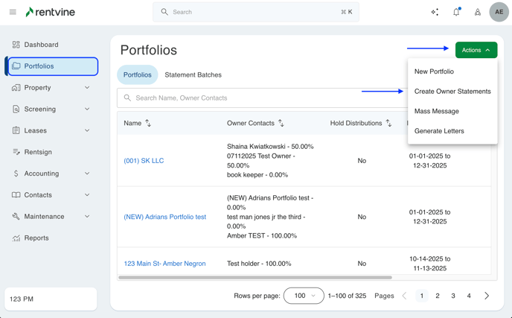512x318 pixels.
Task: Click the Rentvine logo
Action: [x=50, y=12]
